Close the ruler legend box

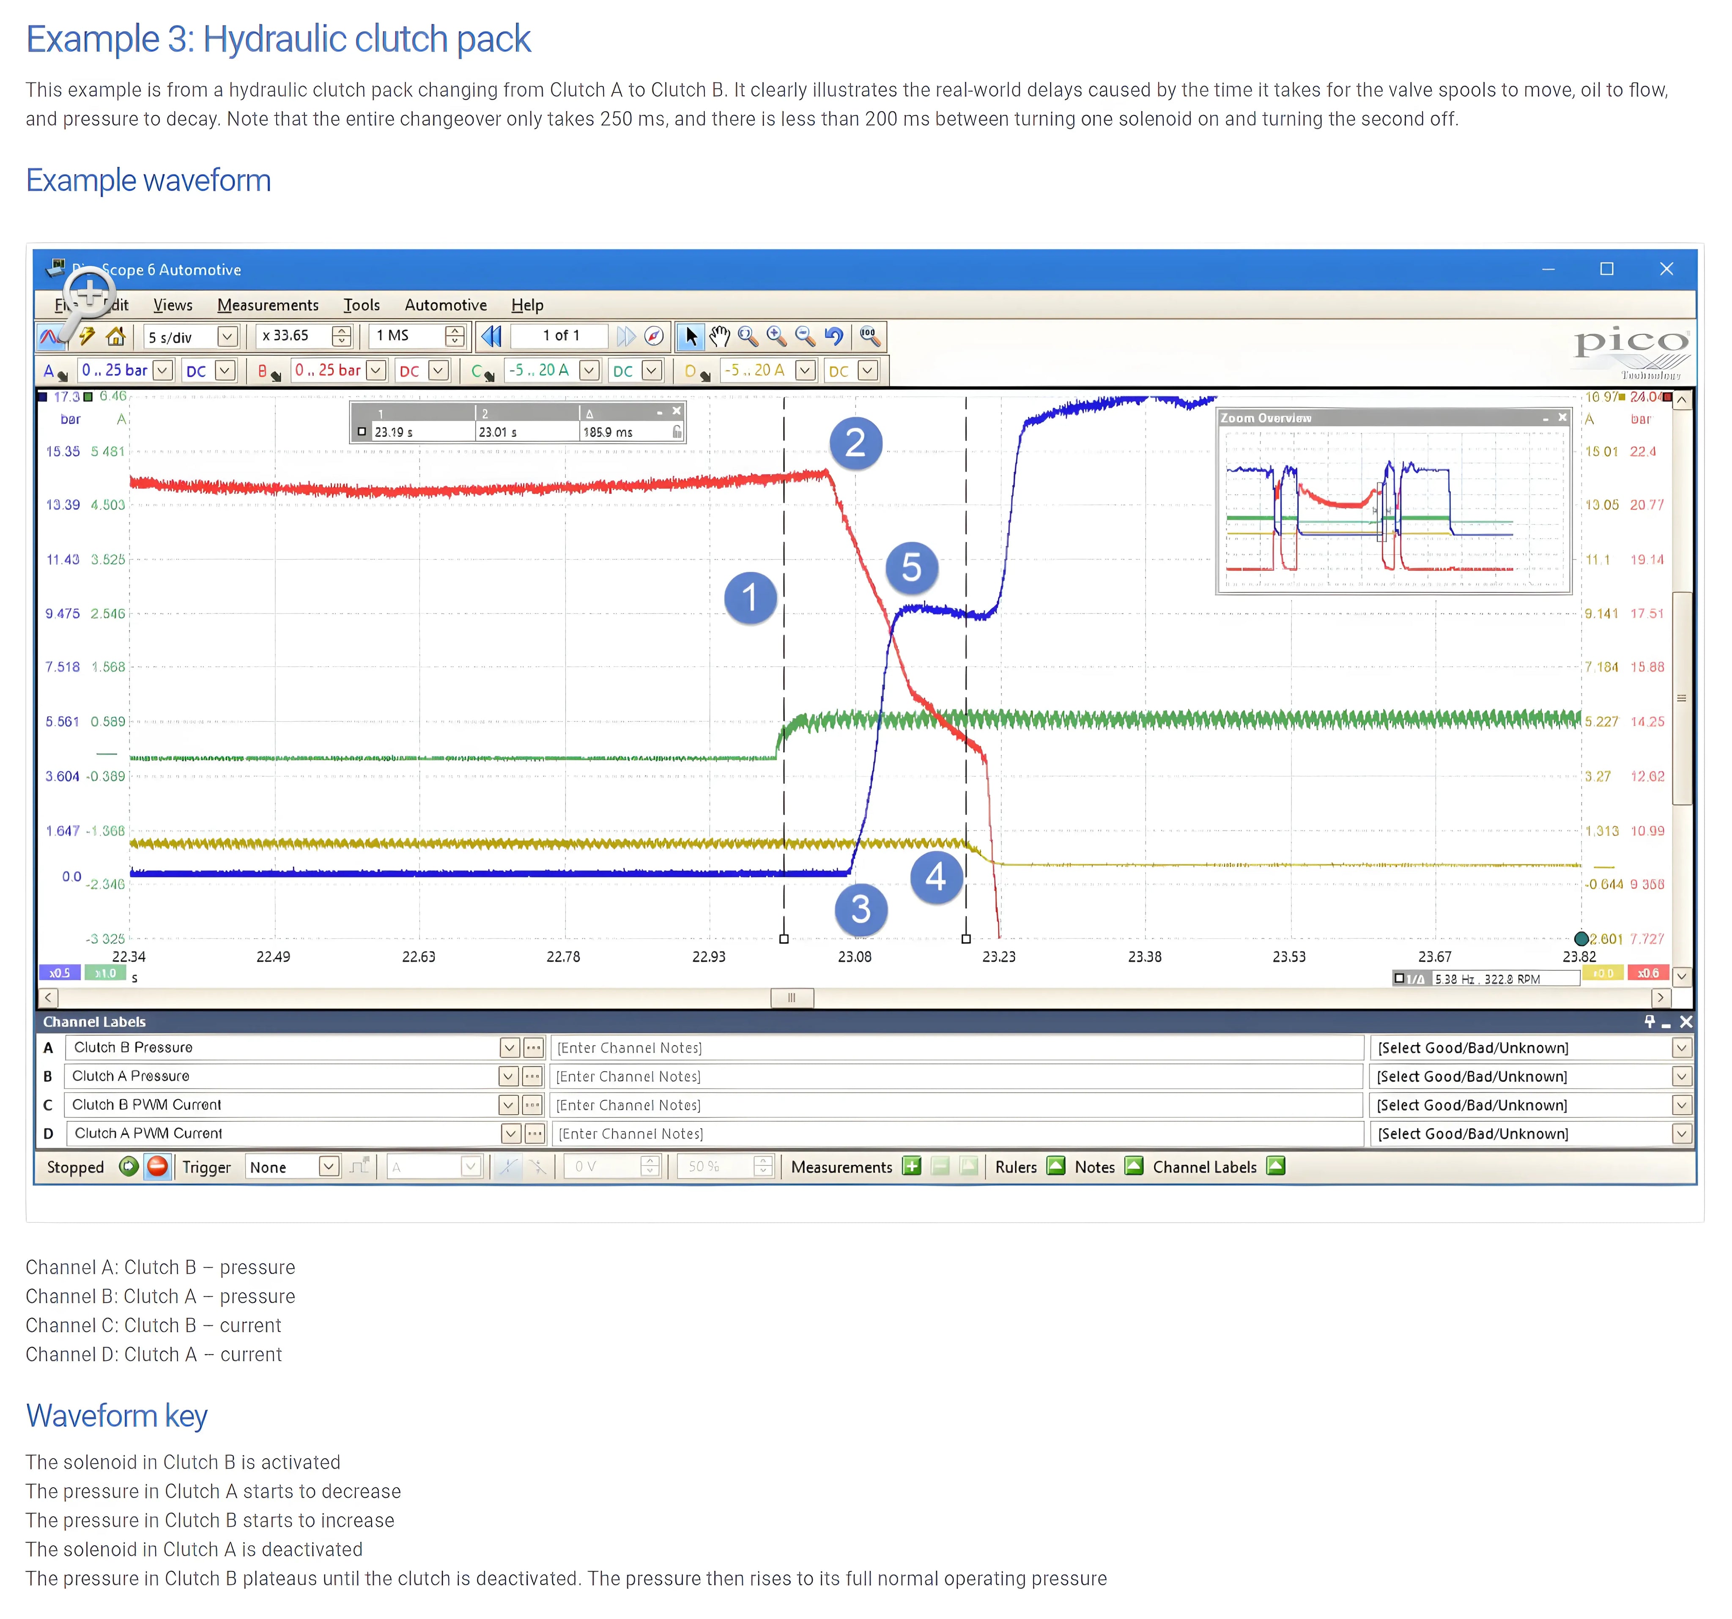[676, 411]
